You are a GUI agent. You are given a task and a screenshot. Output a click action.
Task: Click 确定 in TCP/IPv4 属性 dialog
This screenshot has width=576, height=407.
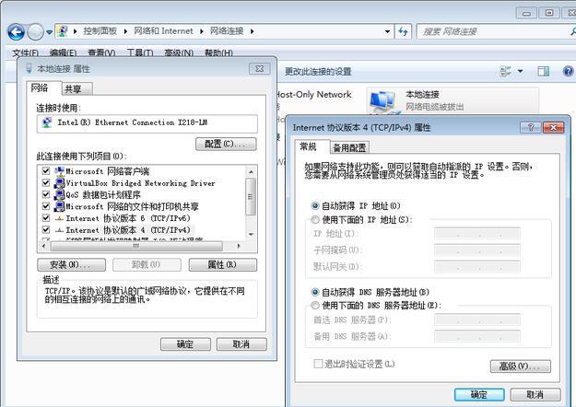[479, 394]
